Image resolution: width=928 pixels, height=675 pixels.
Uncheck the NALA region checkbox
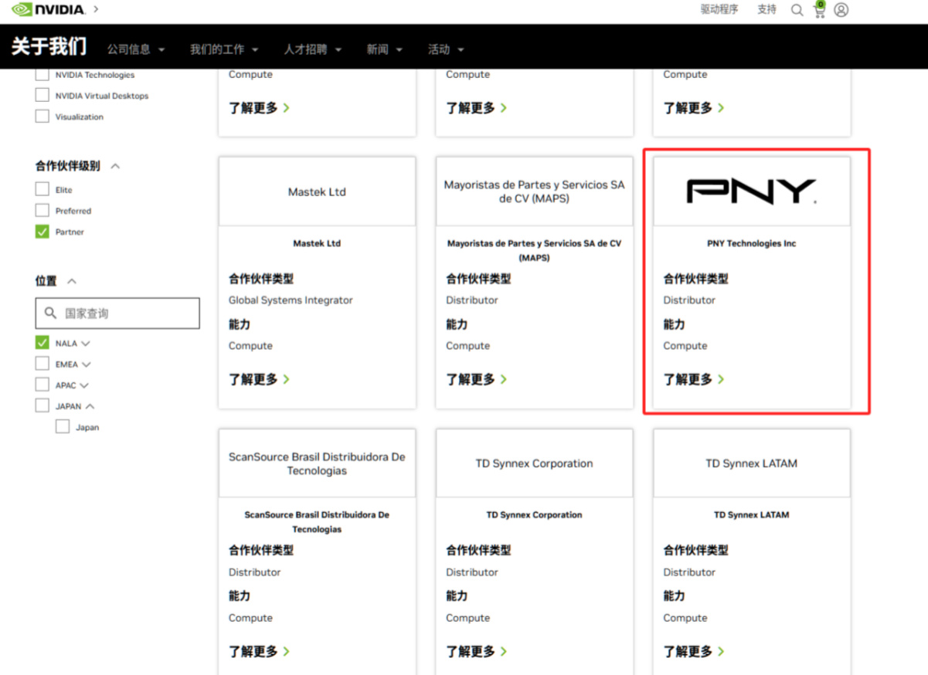tap(42, 342)
